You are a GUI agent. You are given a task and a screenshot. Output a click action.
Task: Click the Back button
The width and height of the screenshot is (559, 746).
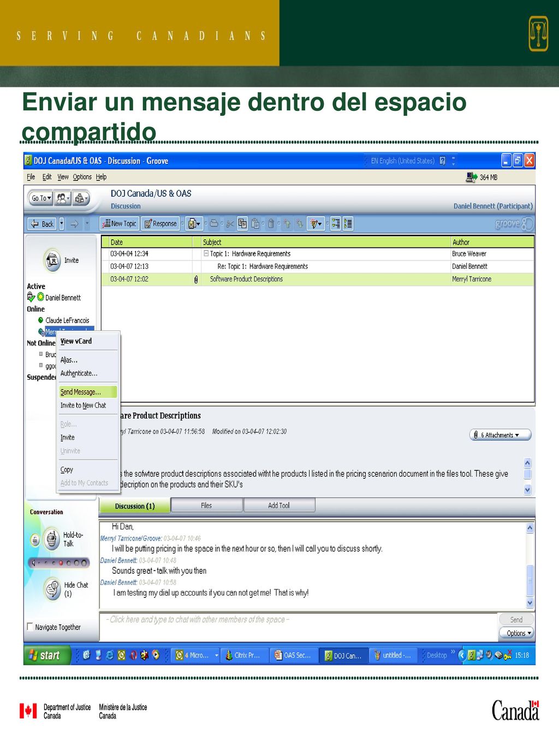pos(43,224)
